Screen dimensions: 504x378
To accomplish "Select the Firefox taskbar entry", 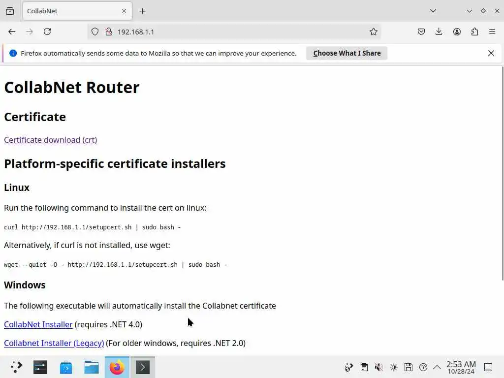I will [117, 367].
